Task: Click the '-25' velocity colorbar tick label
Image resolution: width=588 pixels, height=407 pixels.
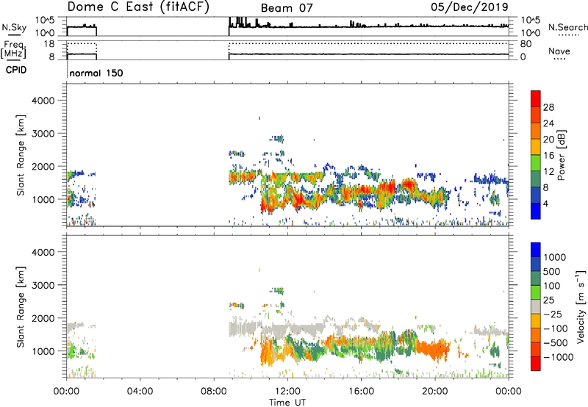Action: click(x=553, y=314)
